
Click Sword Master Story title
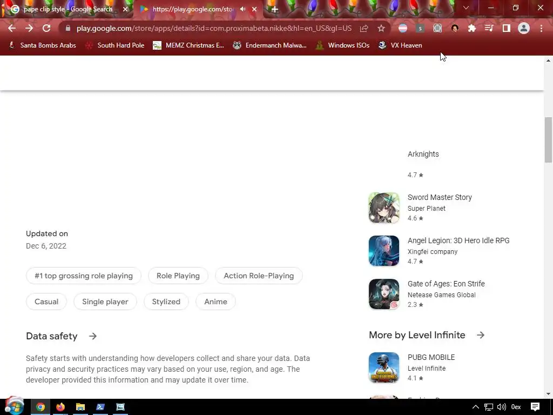click(440, 197)
